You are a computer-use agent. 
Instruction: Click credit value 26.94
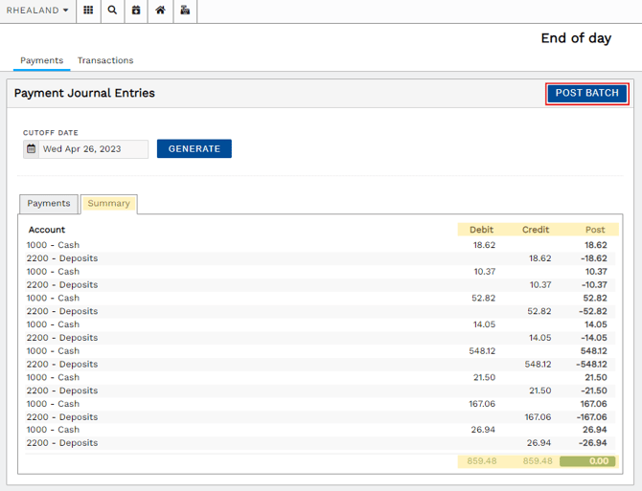[x=539, y=443]
